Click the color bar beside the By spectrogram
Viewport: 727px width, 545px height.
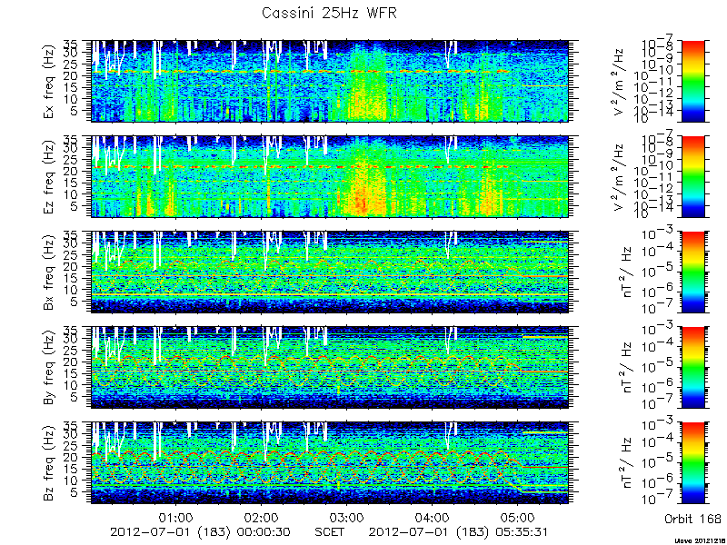point(692,368)
